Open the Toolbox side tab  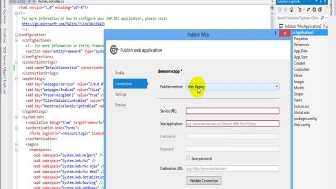pos(4,35)
